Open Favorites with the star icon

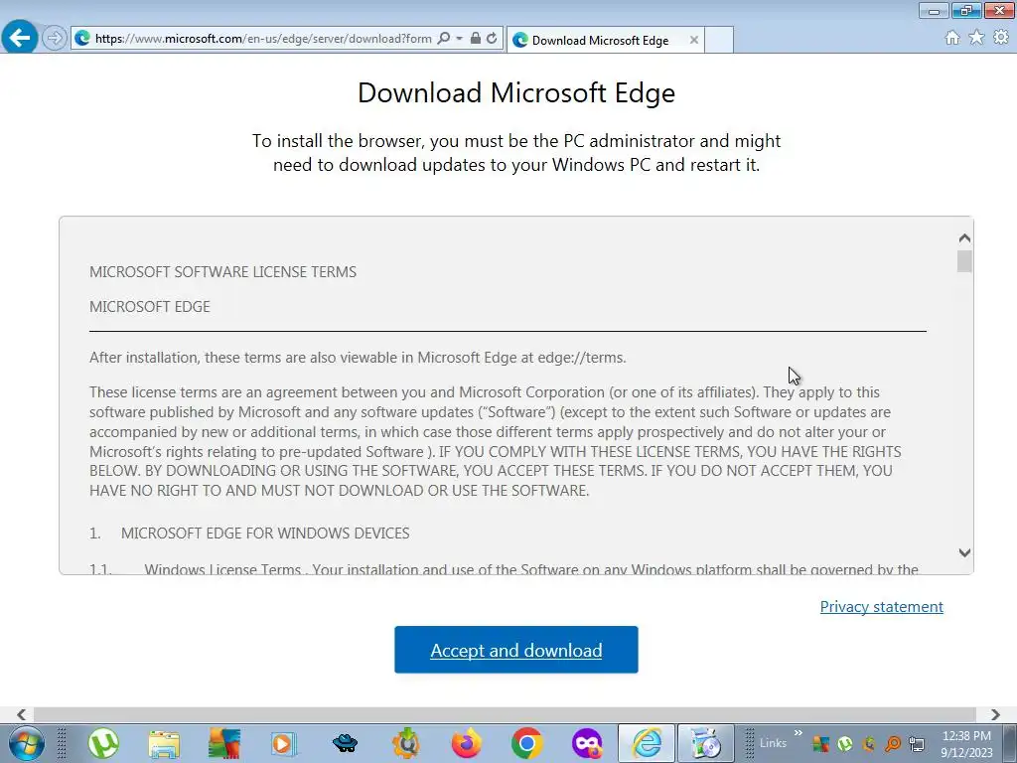[x=976, y=38]
